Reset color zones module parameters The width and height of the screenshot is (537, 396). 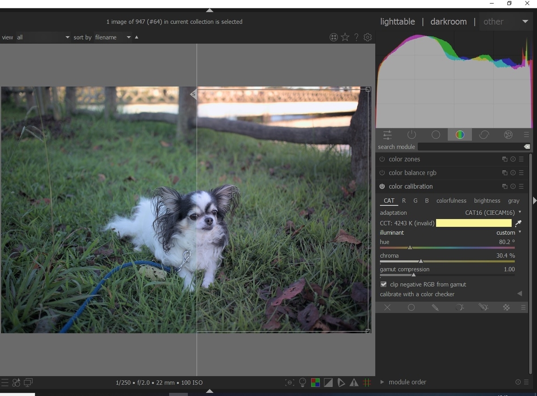point(513,159)
